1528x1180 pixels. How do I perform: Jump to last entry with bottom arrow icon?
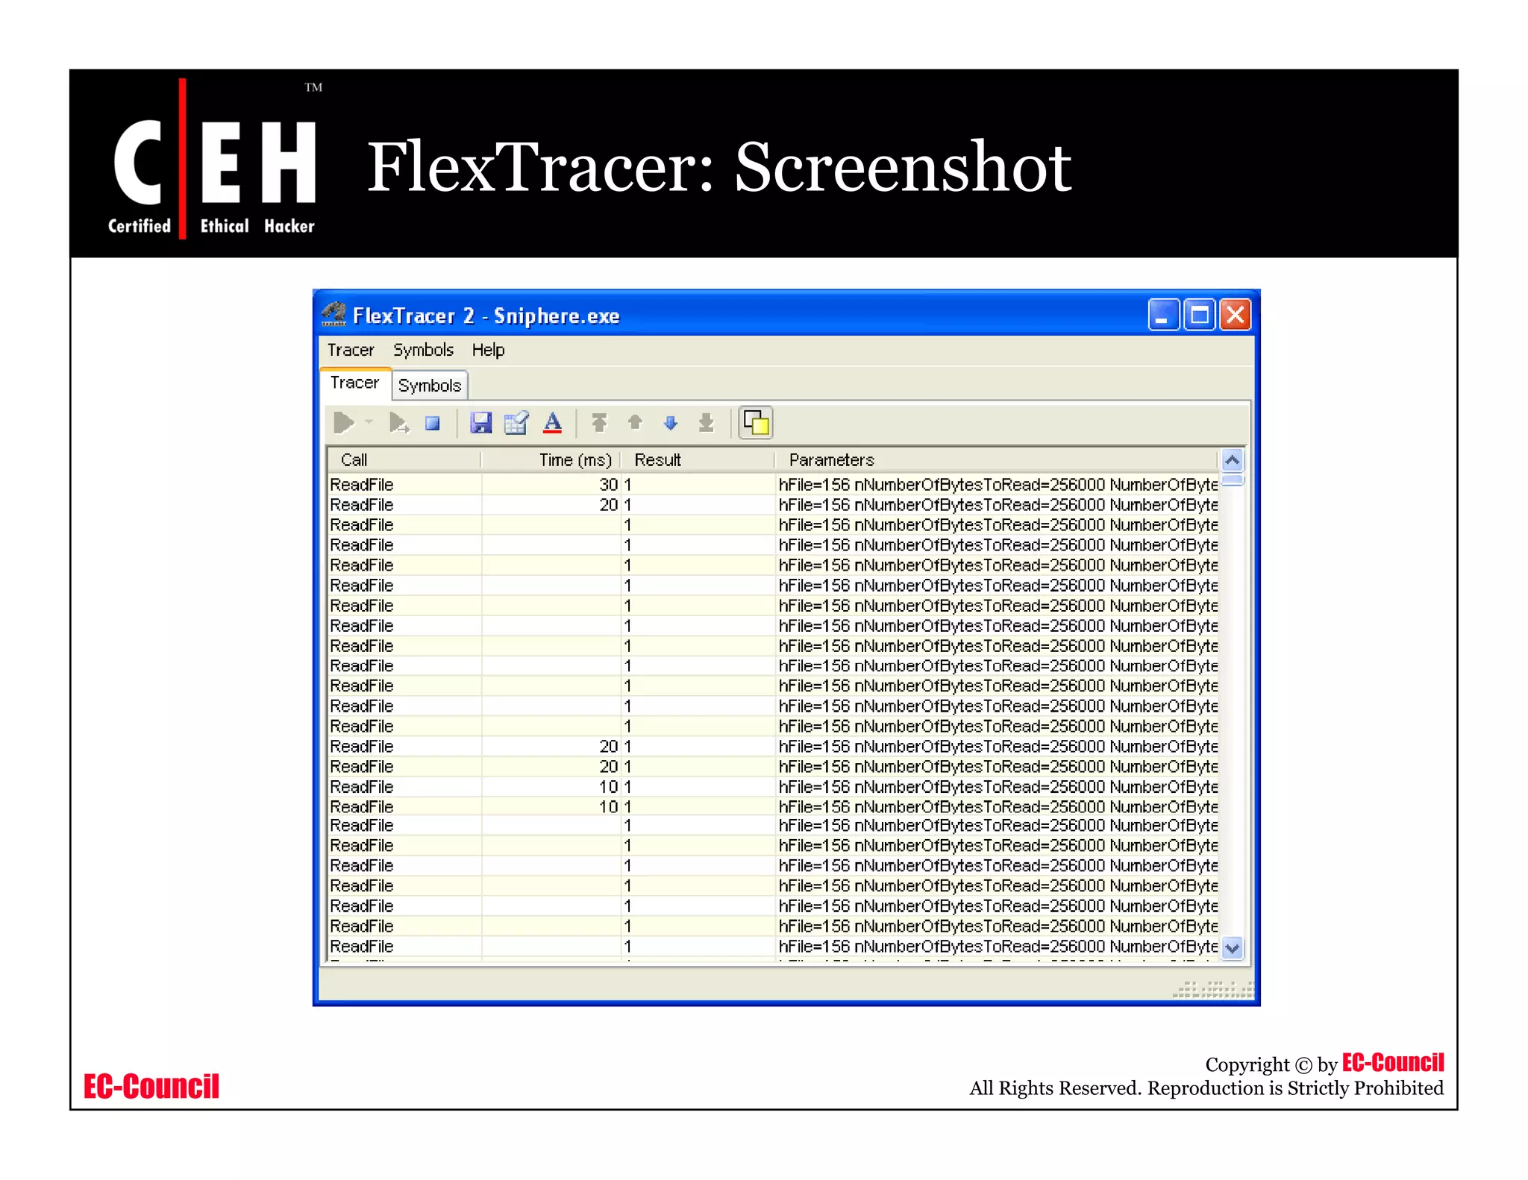(706, 424)
